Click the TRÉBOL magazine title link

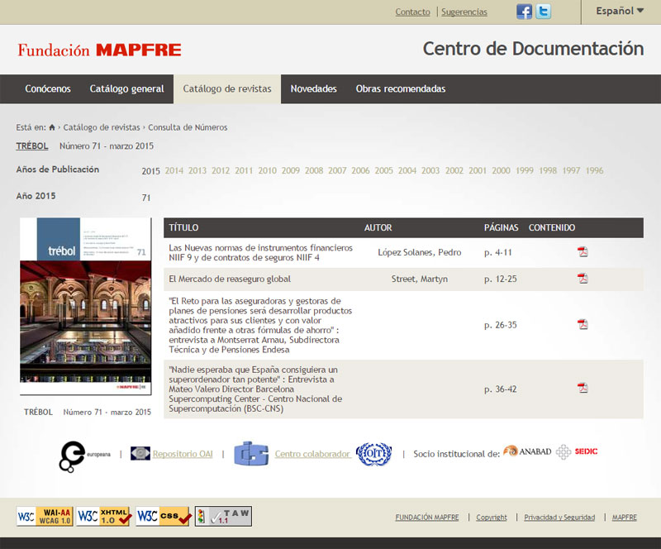[32, 146]
